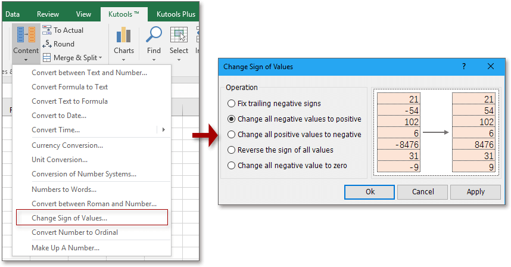This screenshot has height=267, width=511.
Task: Choose Change Sign of Values menu item
Action: pyautogui.click(x=92, y=218)
